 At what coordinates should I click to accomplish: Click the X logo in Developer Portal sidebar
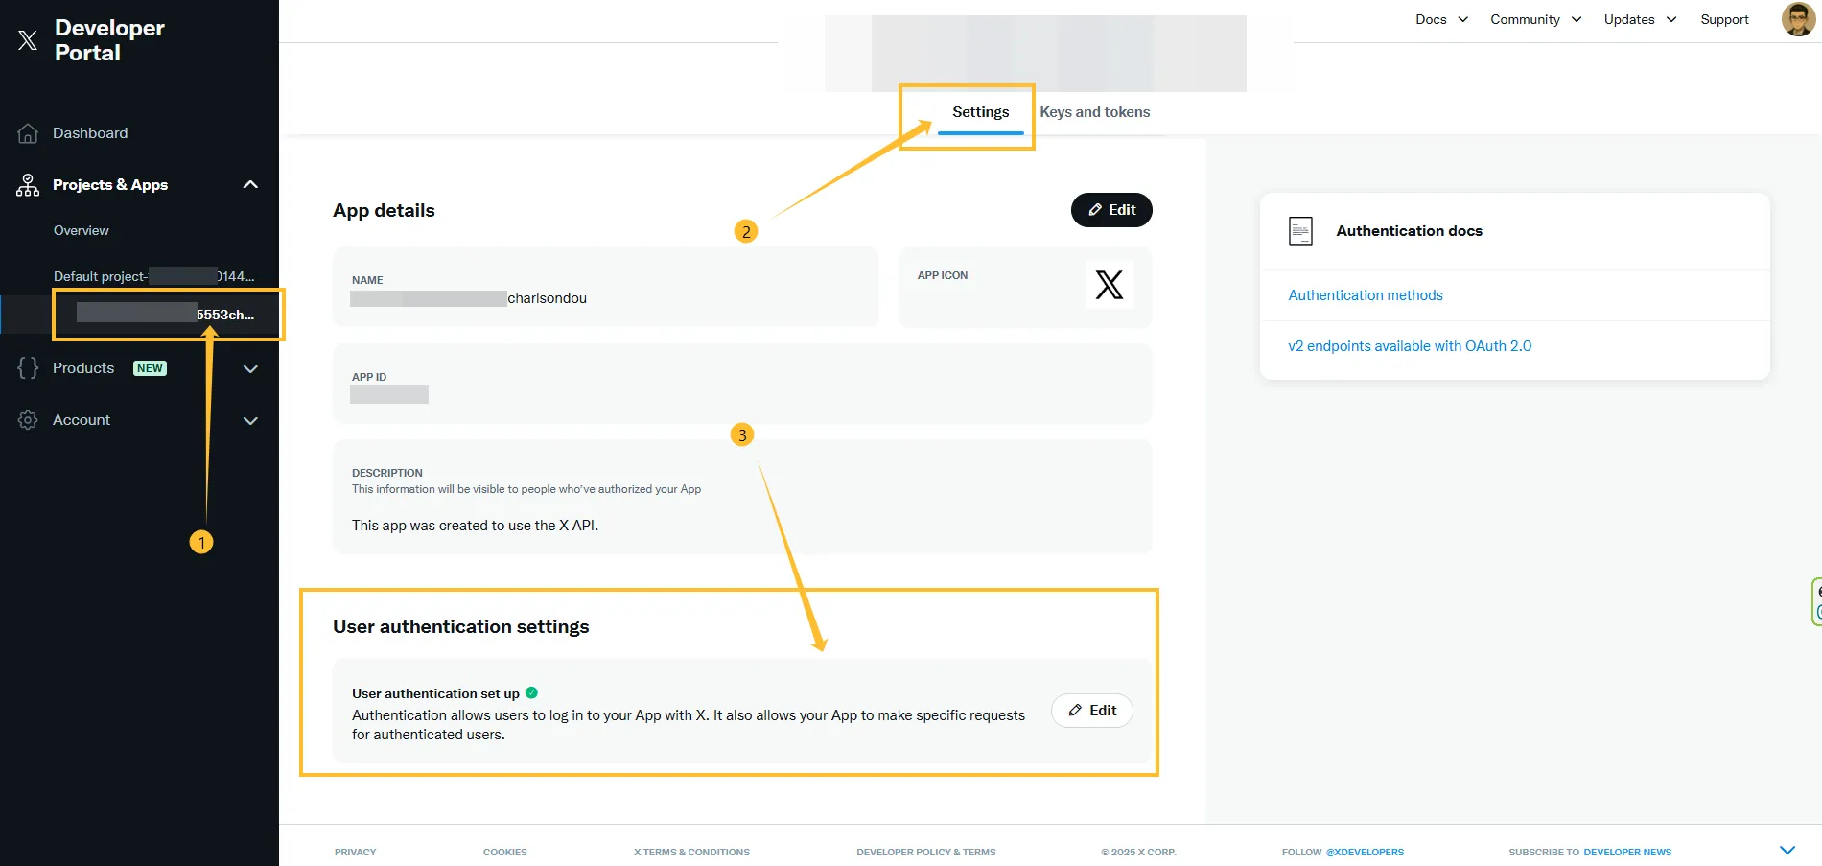click(27, 39)
